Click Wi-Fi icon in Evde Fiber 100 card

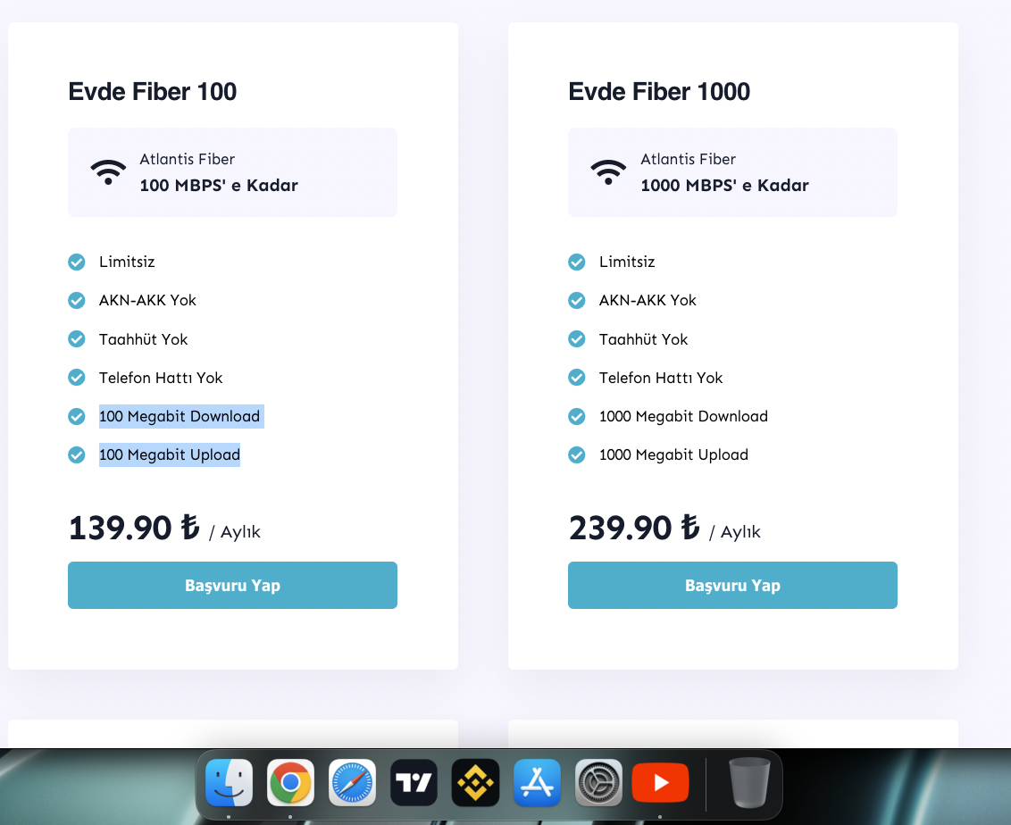[108, 171]
